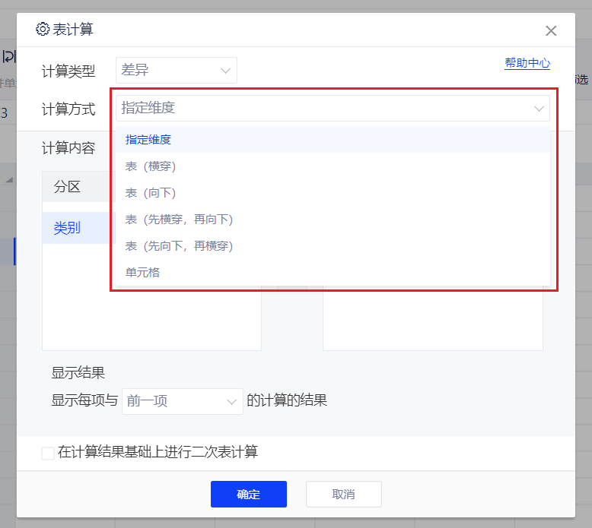Expand the 前一项 dropdown under 显示结果
Screen dimensions: 592x528
tap(182, 401)
